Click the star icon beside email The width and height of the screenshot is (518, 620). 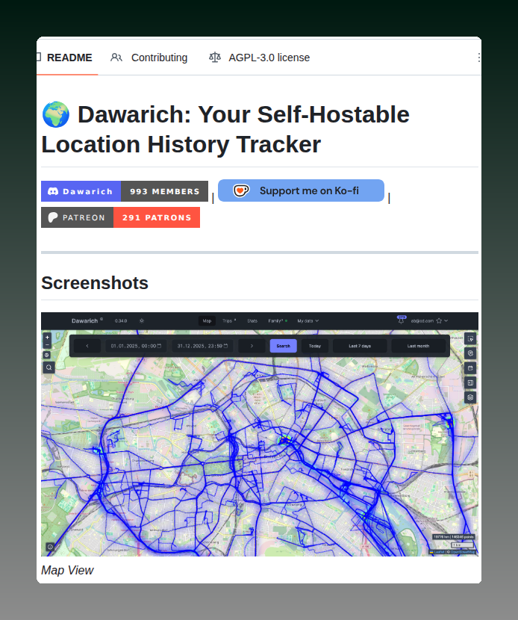439,320
